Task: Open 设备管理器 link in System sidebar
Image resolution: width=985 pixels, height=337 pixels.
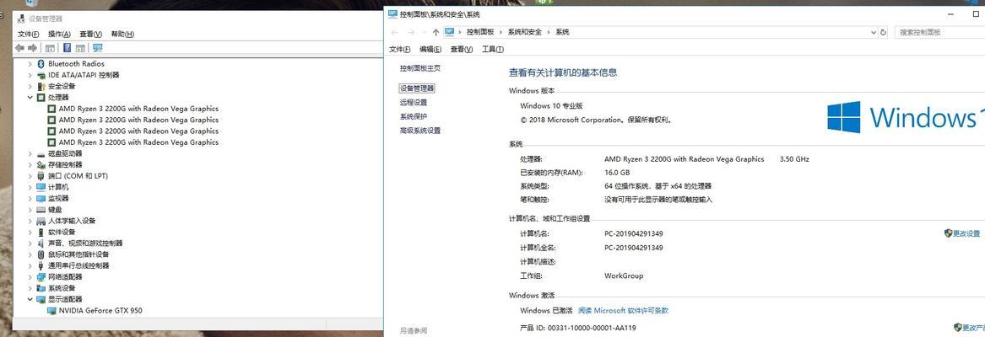Action: (x=417, y=88)
